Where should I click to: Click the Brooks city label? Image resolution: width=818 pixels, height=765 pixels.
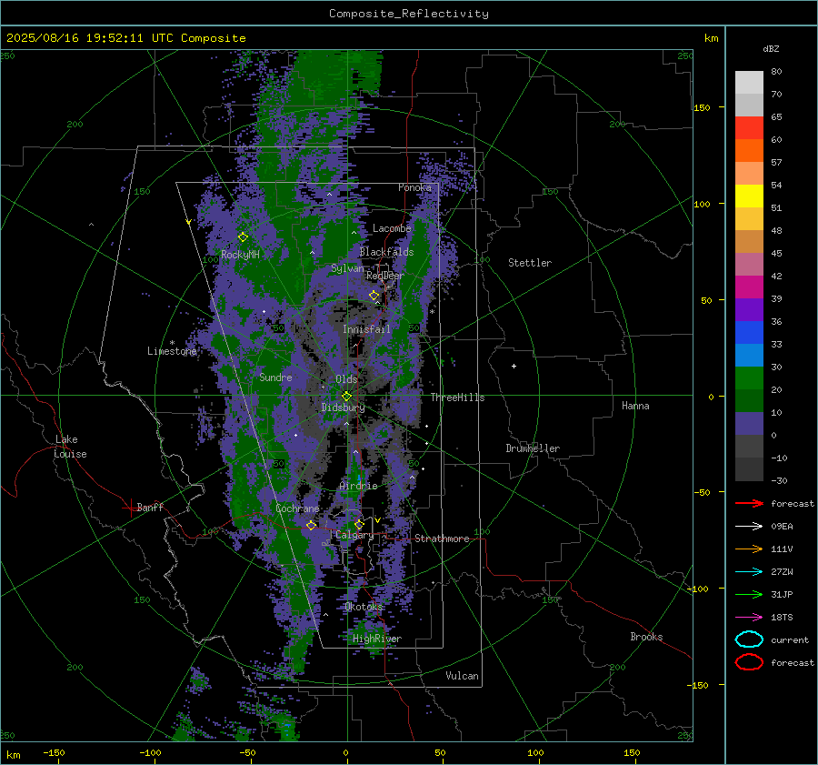pos(646,637)
